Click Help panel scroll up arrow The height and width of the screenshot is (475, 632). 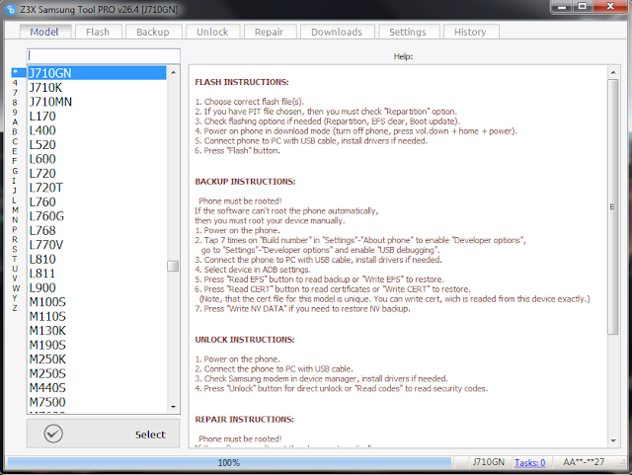click(613, 72)
